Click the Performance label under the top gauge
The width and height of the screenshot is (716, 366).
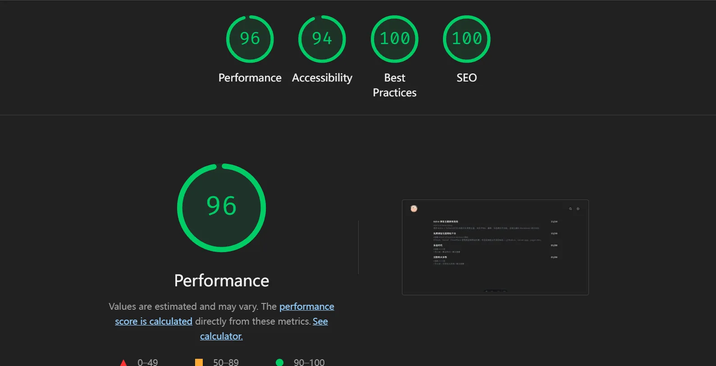coord(250,78)
